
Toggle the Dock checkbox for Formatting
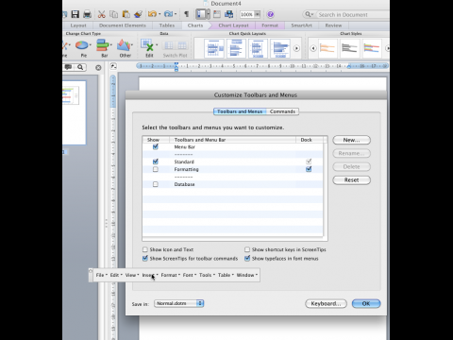[x=309, y=169]
